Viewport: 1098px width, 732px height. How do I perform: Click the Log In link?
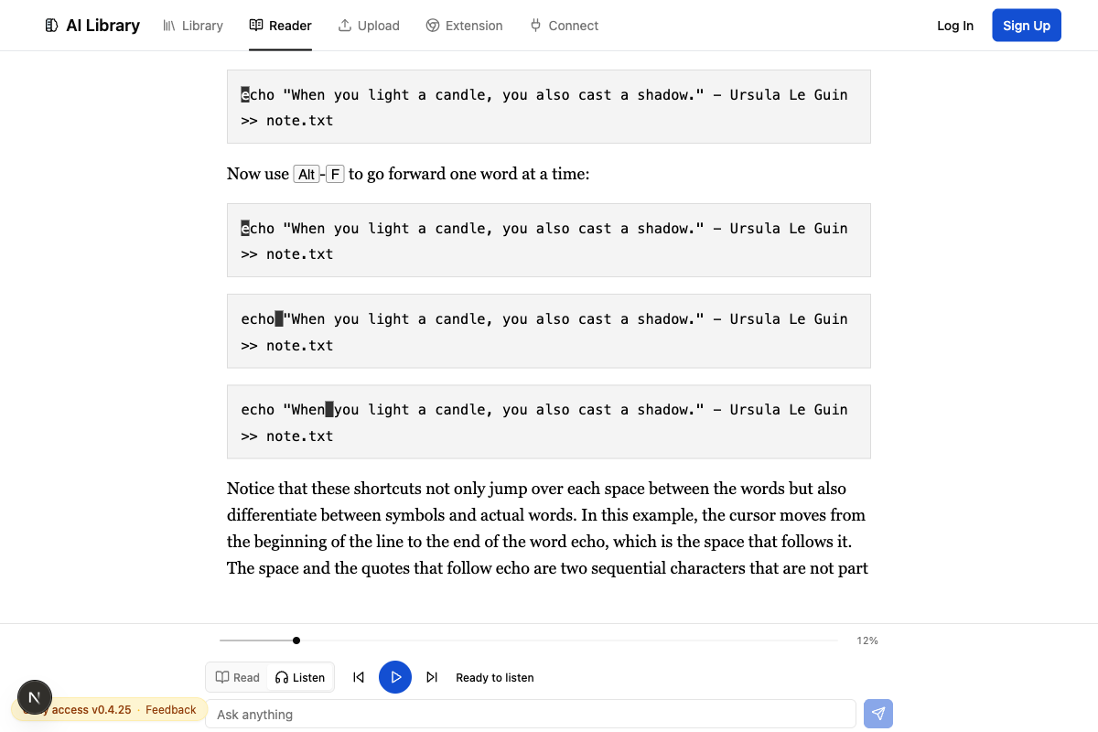[955, 26]
